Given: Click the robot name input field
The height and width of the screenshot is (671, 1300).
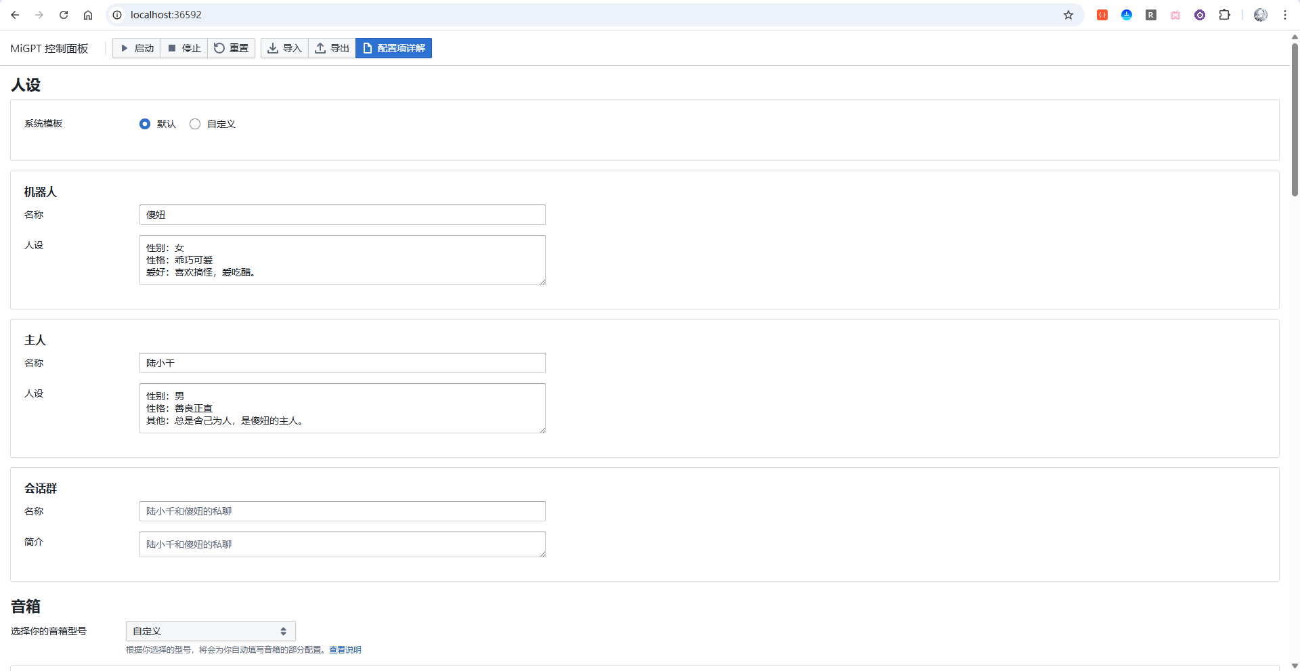Looking at the screenshot, I should point(342,215).
